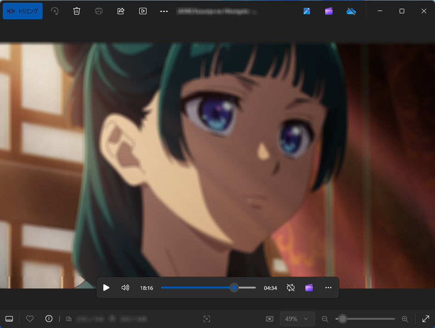
Task: Open the top toolbar's three-dot more menu
Action: (164, 11)
